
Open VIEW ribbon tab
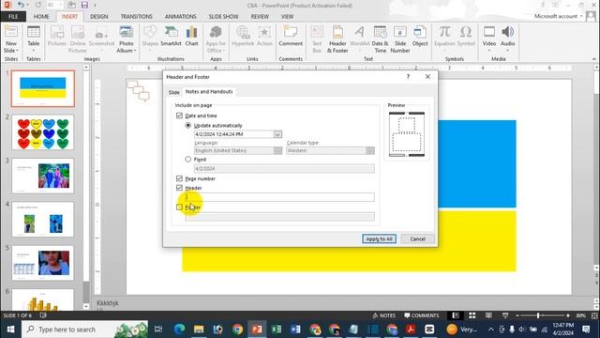(287, 17)
